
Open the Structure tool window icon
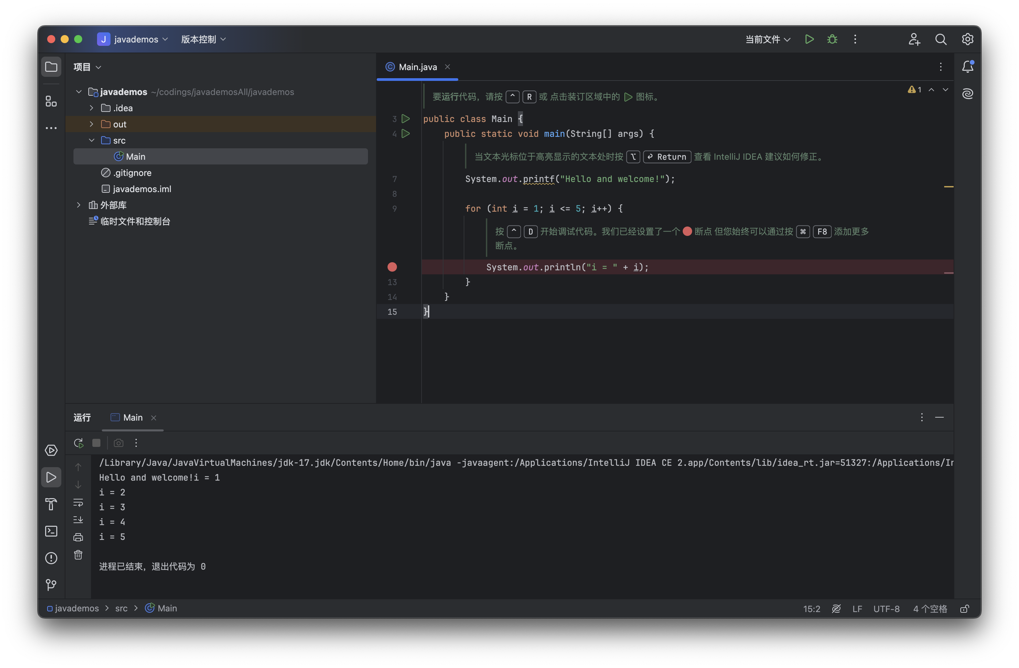tap(51, 101)
